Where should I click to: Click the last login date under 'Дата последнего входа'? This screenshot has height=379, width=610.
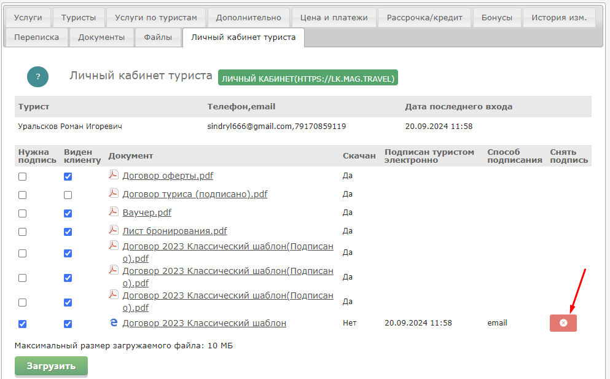[439, 127]
